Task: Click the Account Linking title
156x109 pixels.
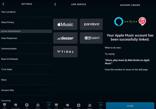Action: click(130, 5)
